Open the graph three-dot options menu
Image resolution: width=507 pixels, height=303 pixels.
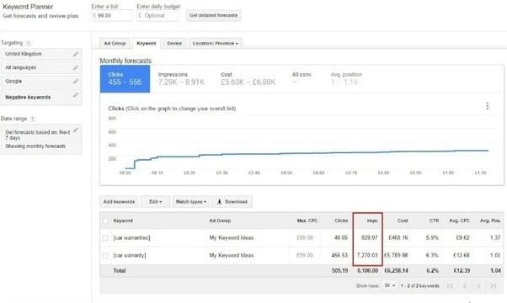(x=488, y=106)
